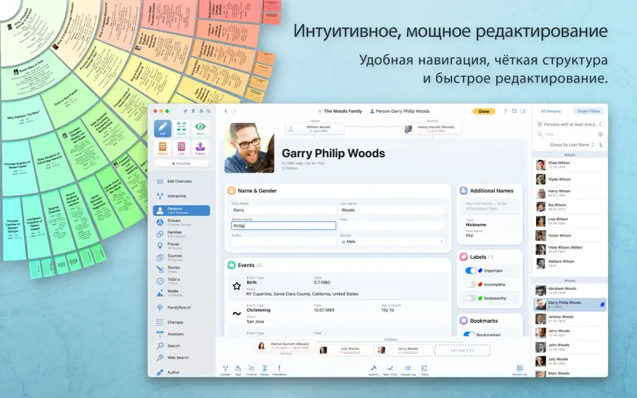The height and width of the screenshot is (398, 637).
Task: Open Timeline tool in bottom toolbar
Action: (251, 370)
